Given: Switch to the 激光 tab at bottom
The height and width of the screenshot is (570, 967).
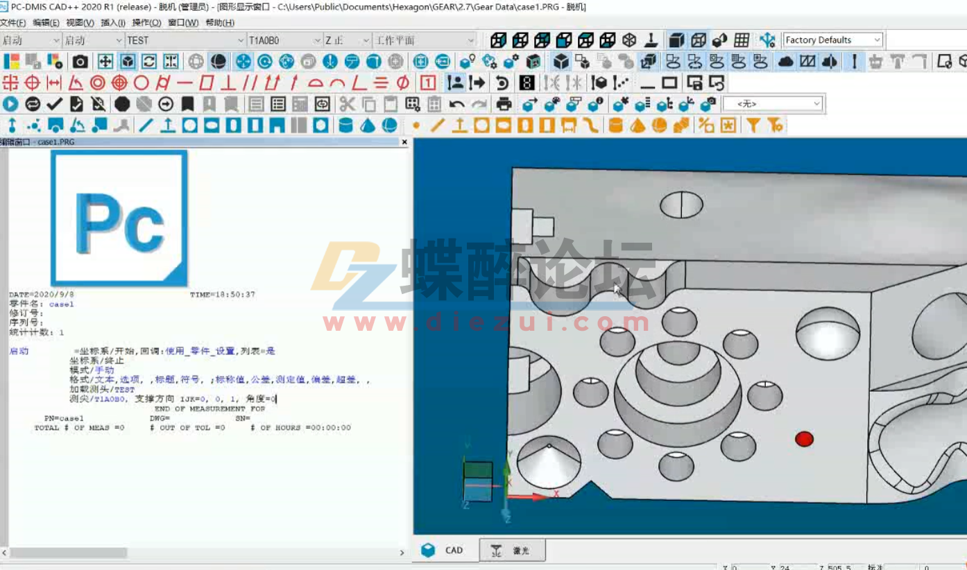Looking at the screenshot, I should [x=512, y=549].
